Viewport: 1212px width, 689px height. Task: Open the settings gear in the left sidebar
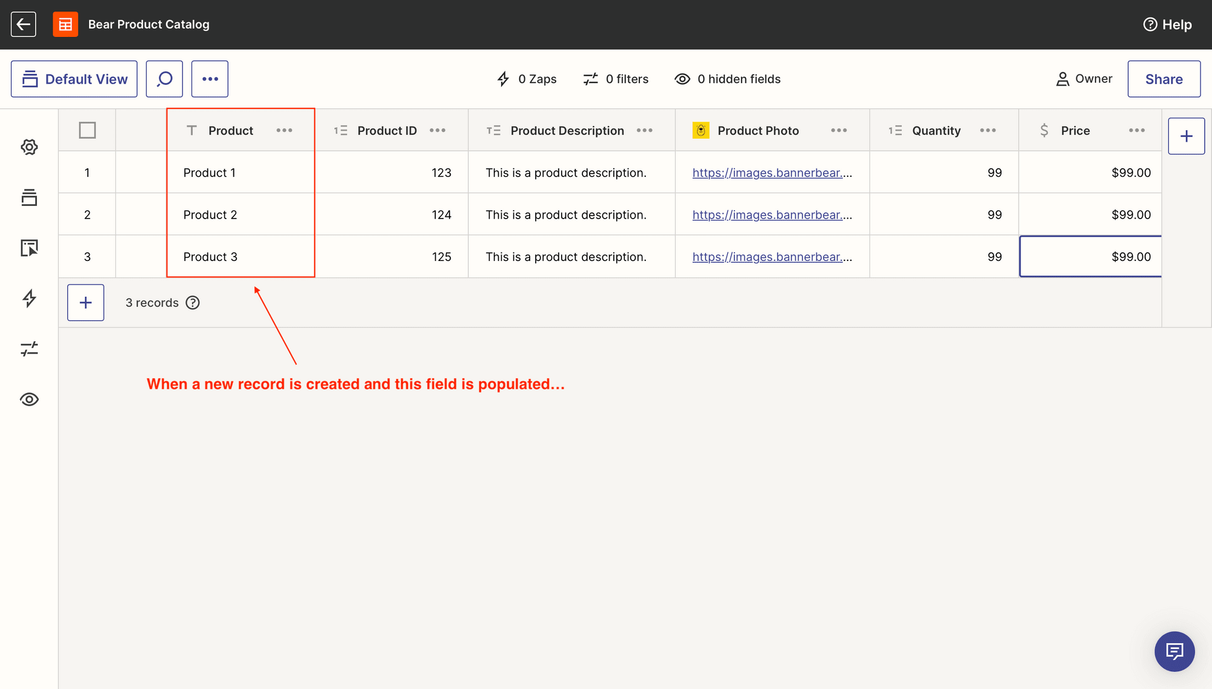coord(28,147)
